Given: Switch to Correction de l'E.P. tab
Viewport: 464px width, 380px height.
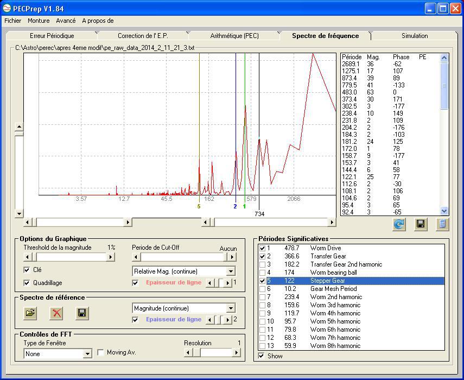Looking at the screenshot, I should point(143,36).
